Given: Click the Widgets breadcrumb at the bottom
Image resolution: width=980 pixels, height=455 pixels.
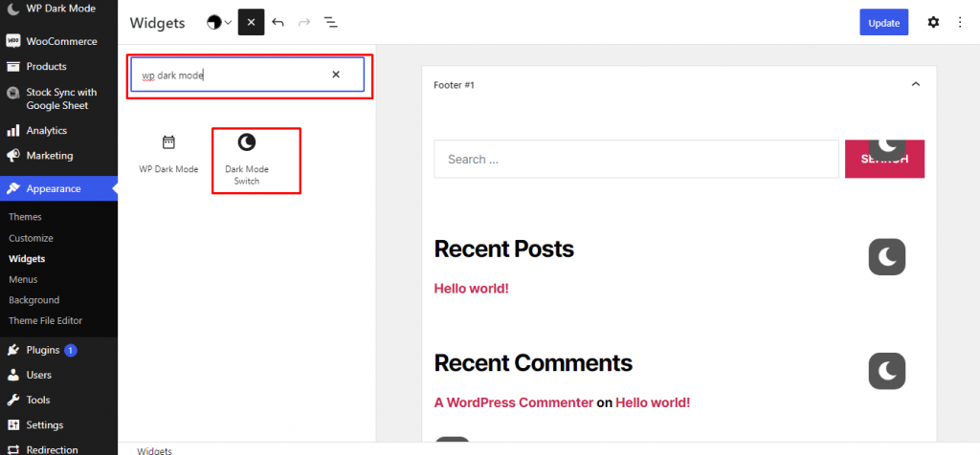Looking at the screenshot, I should tap(154, 450).
